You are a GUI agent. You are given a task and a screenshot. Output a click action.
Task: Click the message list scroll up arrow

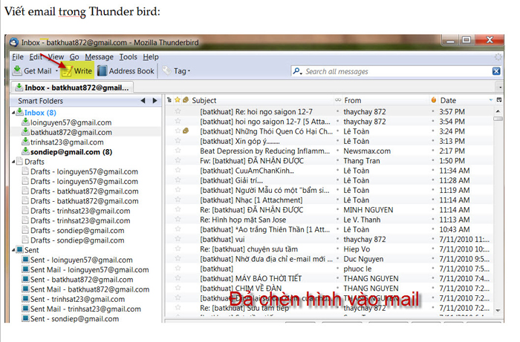coord(498,111)
